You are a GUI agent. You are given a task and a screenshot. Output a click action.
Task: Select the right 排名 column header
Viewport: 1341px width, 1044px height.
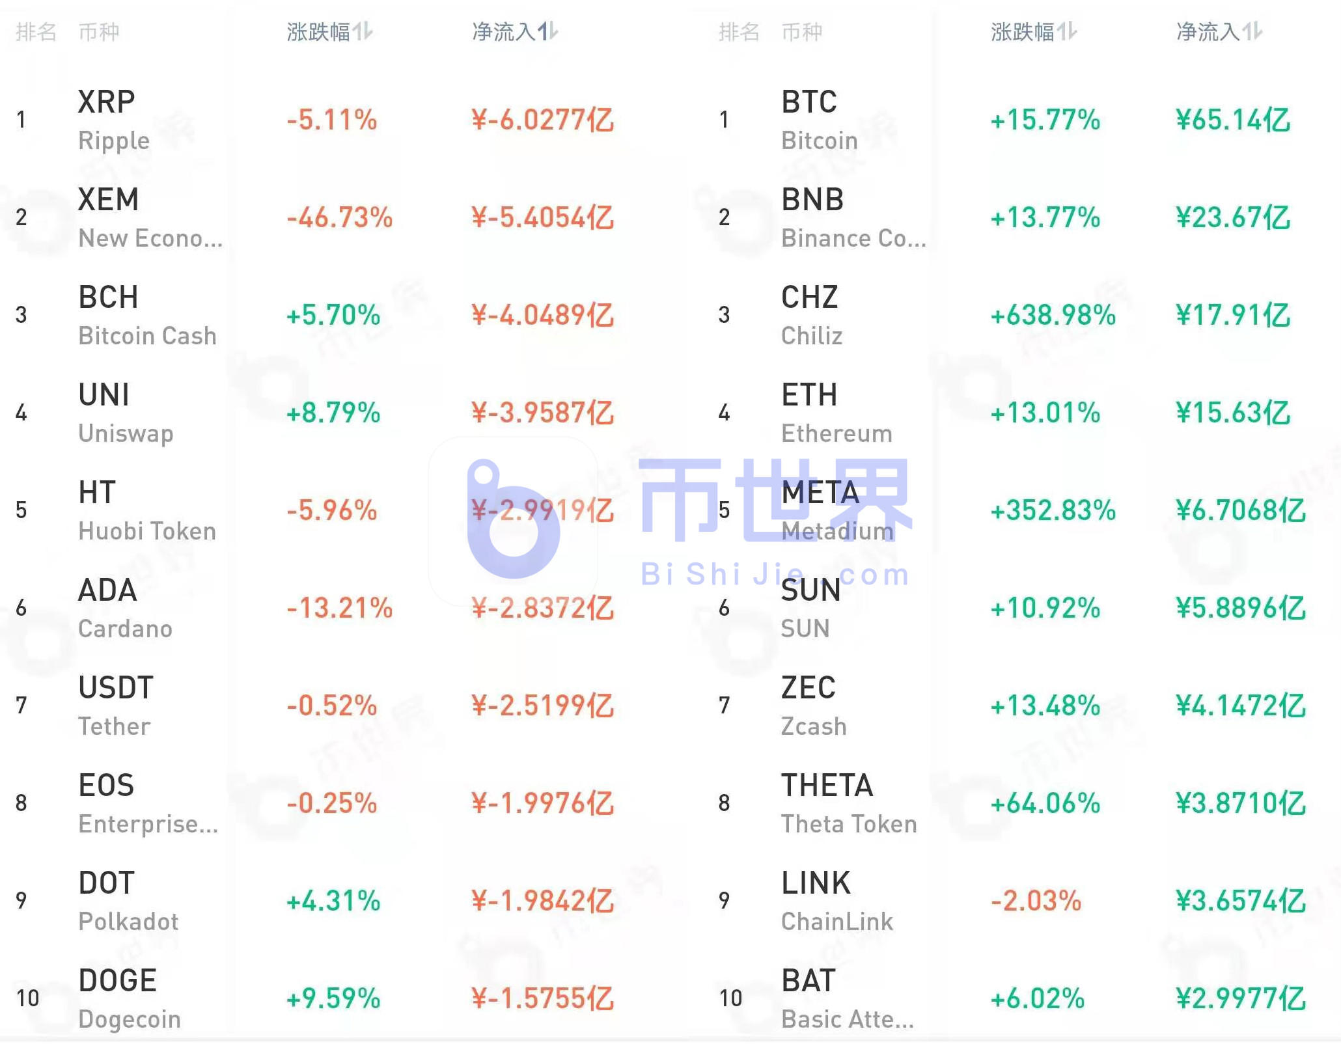[739, 31]
